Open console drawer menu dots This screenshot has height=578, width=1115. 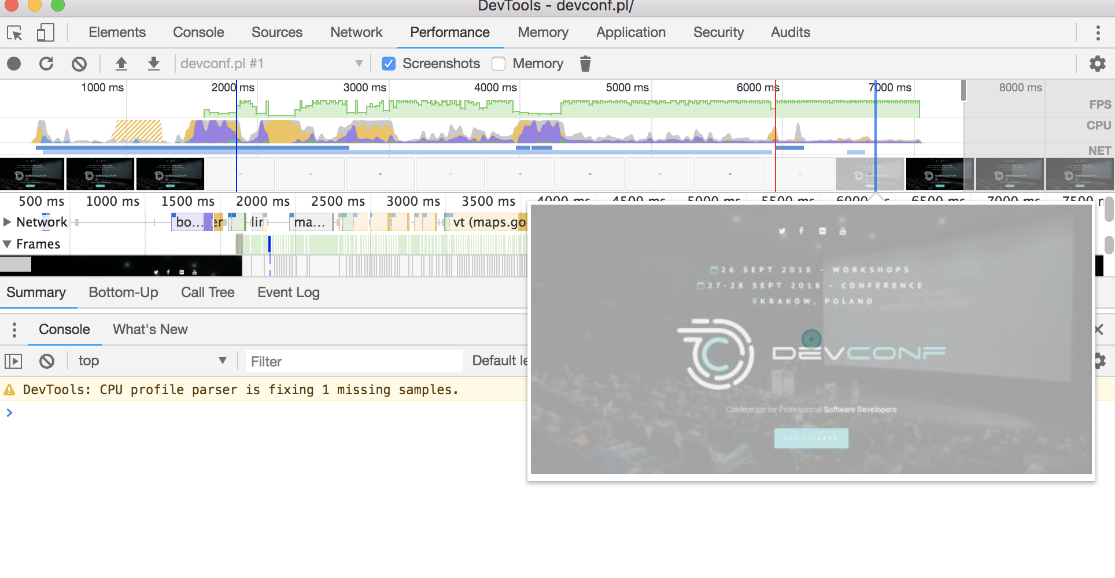14,330
